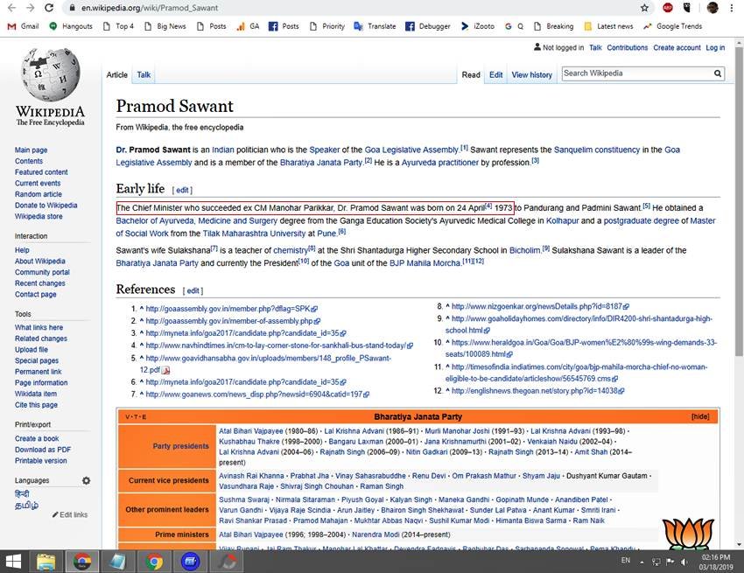Image resolution: width=744 pixels, height=573 pixels.
Task: Select the Article tab
Action: (116, 75)
